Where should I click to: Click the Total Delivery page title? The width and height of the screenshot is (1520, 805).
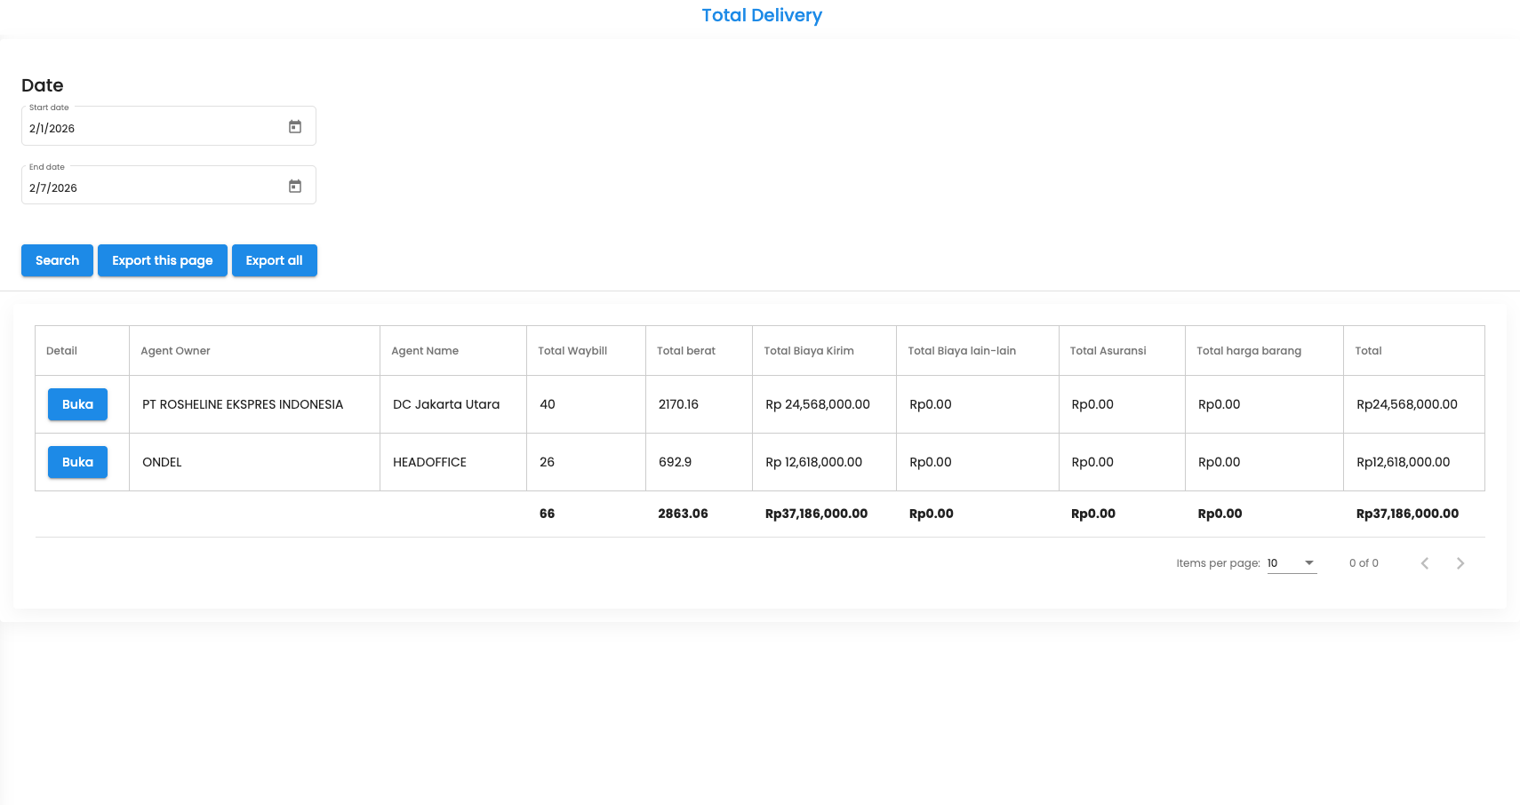(x=762, y=15)
